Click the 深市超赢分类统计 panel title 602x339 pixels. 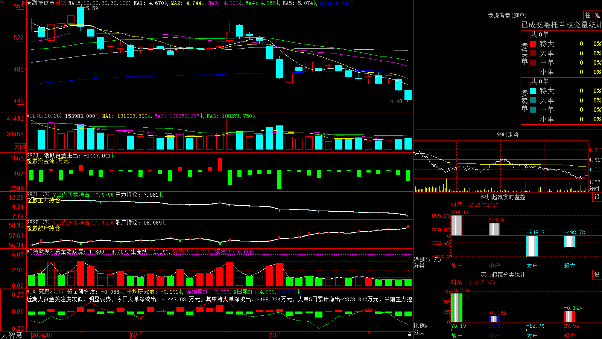(x=503, y=275)
